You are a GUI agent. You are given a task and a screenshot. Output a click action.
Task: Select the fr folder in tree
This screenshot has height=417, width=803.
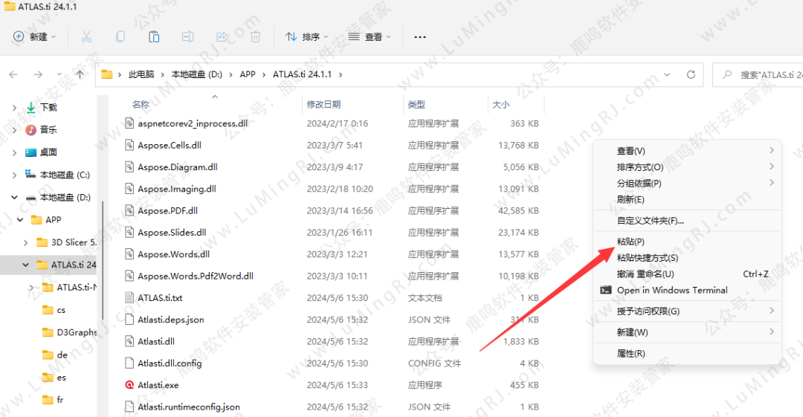click(x=60, y=400)
